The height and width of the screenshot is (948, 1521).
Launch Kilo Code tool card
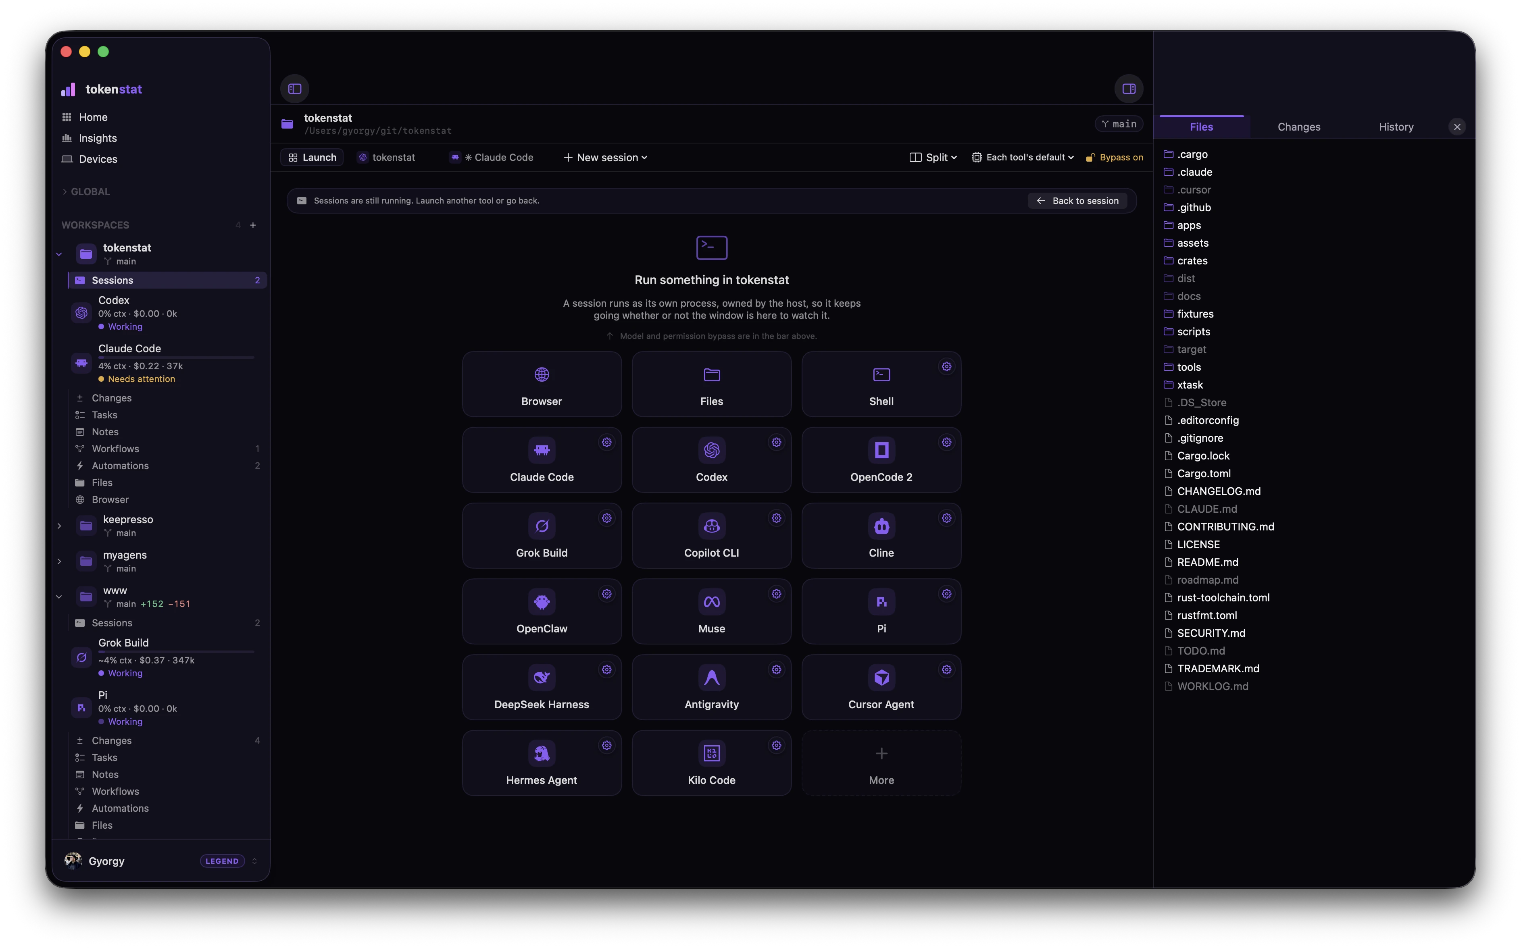[x=711, y=763]
